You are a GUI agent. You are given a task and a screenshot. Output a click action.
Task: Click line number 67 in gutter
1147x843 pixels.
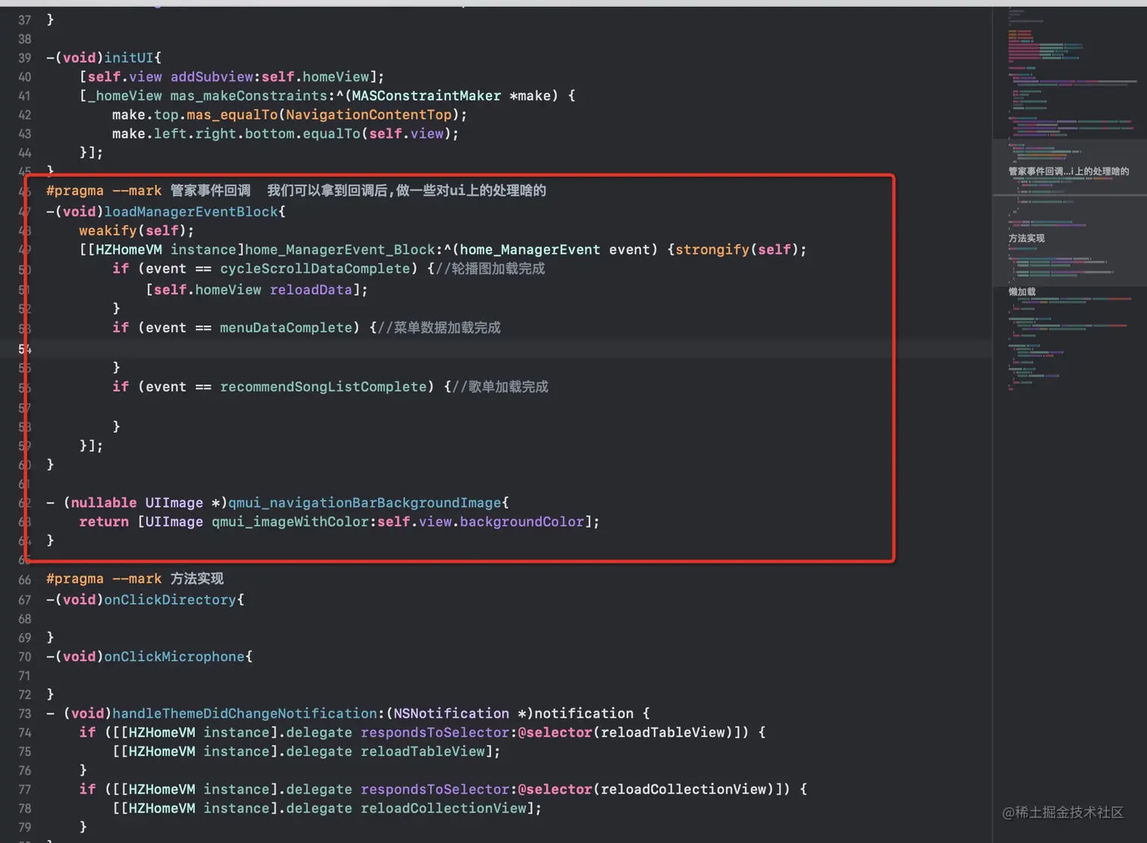point(25,600)
